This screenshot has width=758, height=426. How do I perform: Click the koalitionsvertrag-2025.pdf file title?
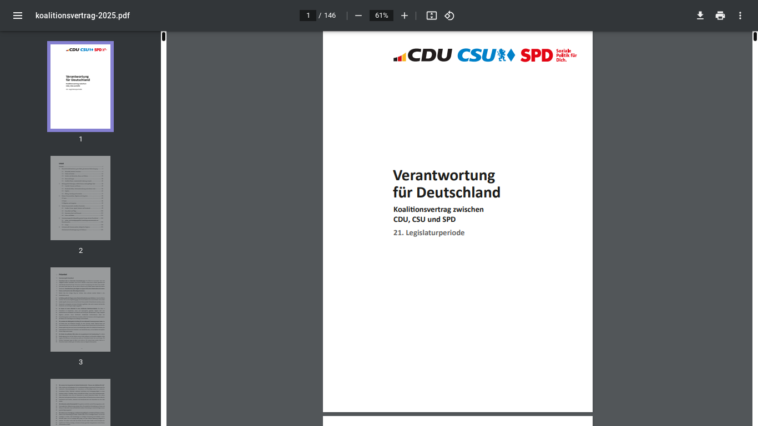pyautogui.click(x=83, y=16)
